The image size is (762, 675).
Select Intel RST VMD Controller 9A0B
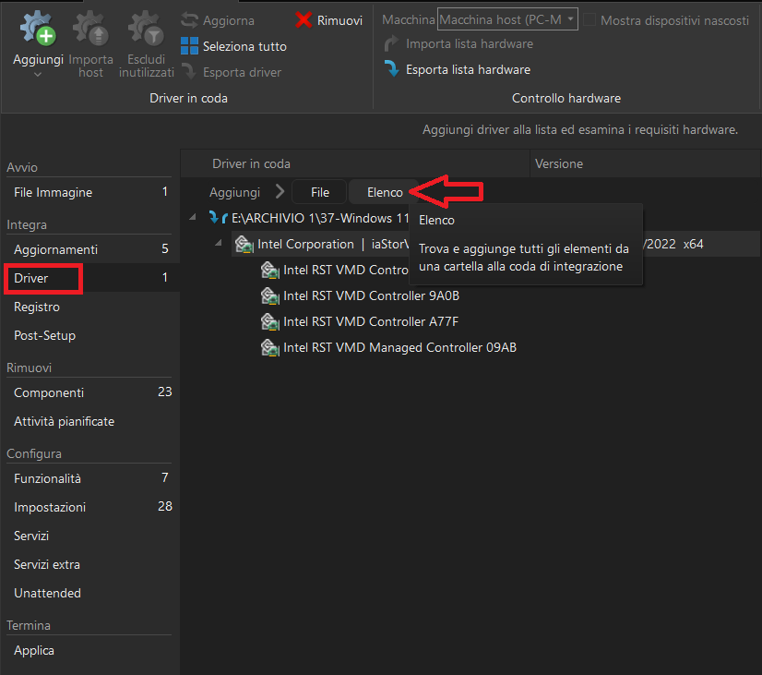pos(371,295)
